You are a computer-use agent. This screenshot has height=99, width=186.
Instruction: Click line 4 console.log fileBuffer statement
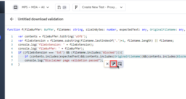(51, 48)
